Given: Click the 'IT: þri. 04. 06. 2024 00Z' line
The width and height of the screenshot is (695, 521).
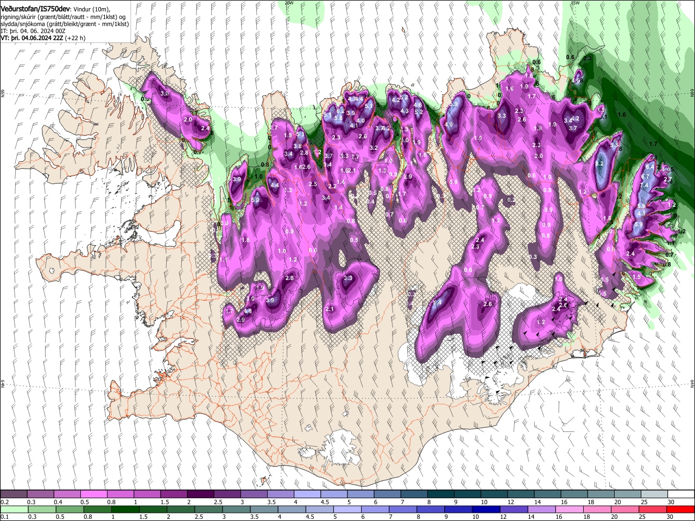Looking at the screenshot, I should click(33, 31).
